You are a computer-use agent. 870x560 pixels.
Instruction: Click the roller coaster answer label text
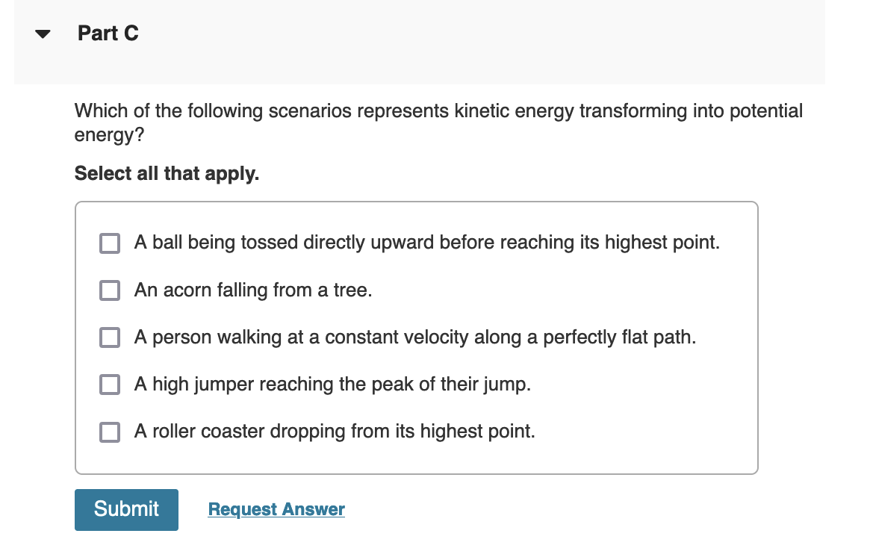click(335, 432)
